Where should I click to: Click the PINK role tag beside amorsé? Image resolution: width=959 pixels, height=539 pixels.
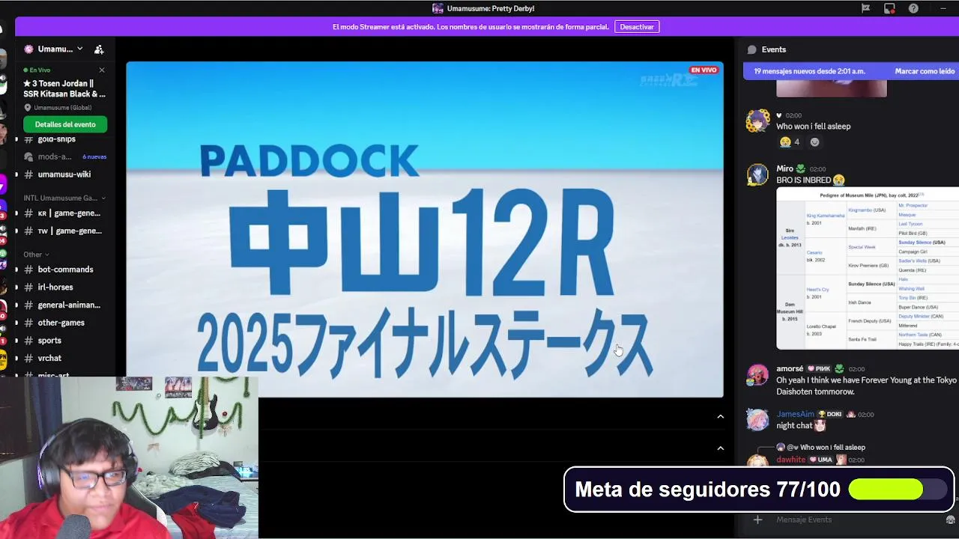click(819, 369)
